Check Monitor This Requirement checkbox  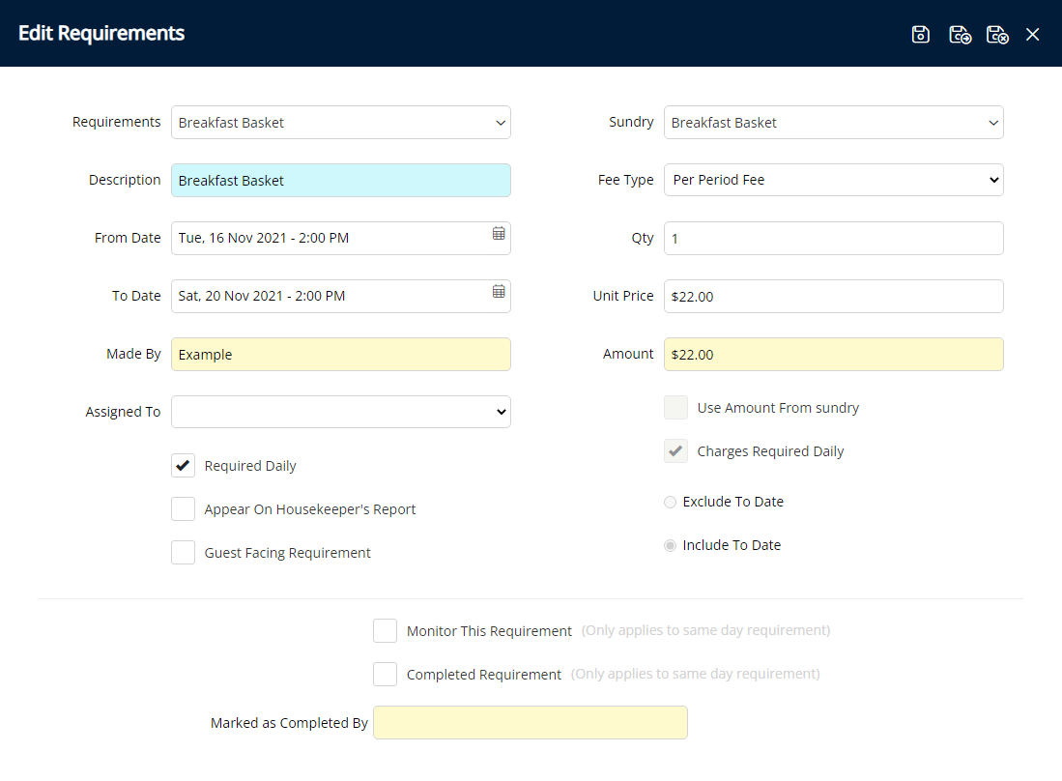tap(385, 630)
